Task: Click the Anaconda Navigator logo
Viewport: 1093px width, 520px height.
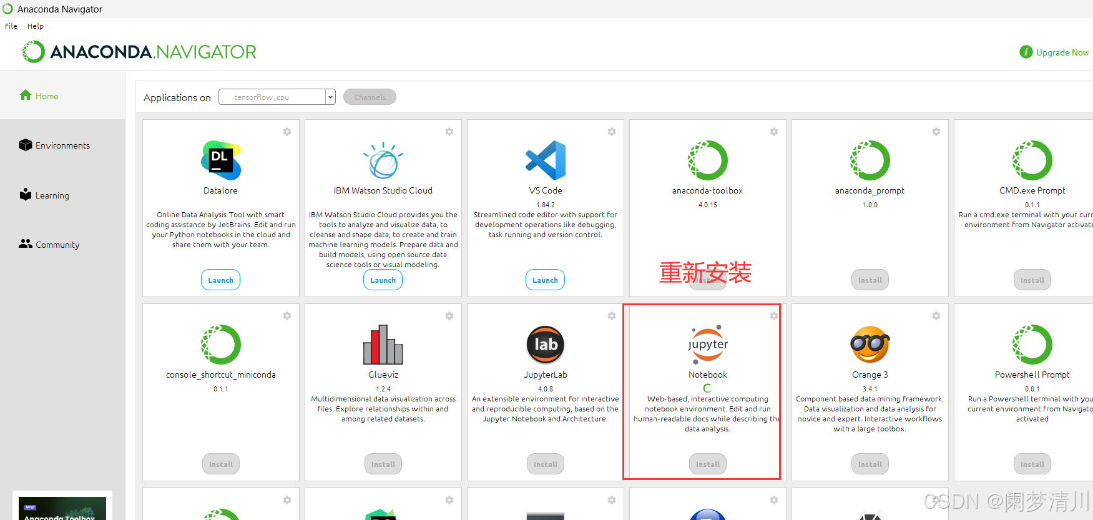Action: click(139, 52)
